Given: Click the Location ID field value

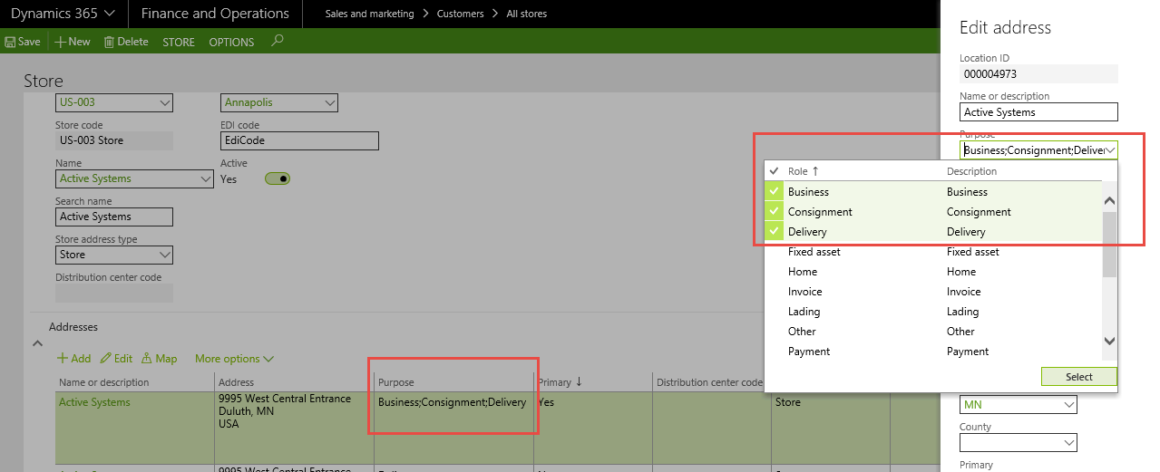Looking at the screenshot, I should pyautogui.click(x=1038, y=74).
